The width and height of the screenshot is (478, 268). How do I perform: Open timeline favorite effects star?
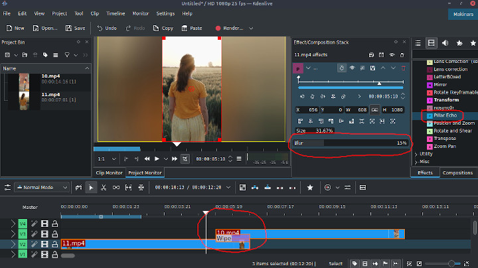point(310,188)
